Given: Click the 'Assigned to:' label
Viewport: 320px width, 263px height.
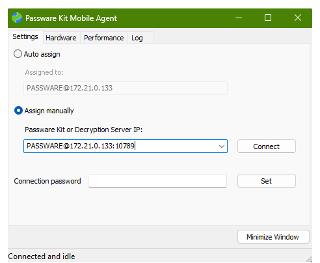Looking at the screenshot, I should (x=44, y=72).
